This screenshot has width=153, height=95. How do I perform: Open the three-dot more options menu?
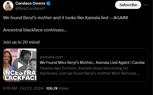(x=146, y=5)
